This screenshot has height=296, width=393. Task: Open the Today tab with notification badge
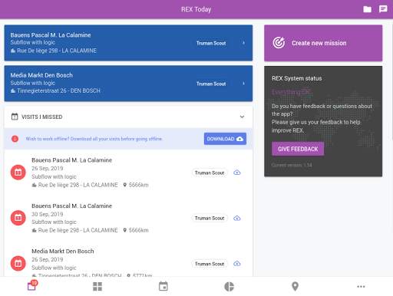31,286
